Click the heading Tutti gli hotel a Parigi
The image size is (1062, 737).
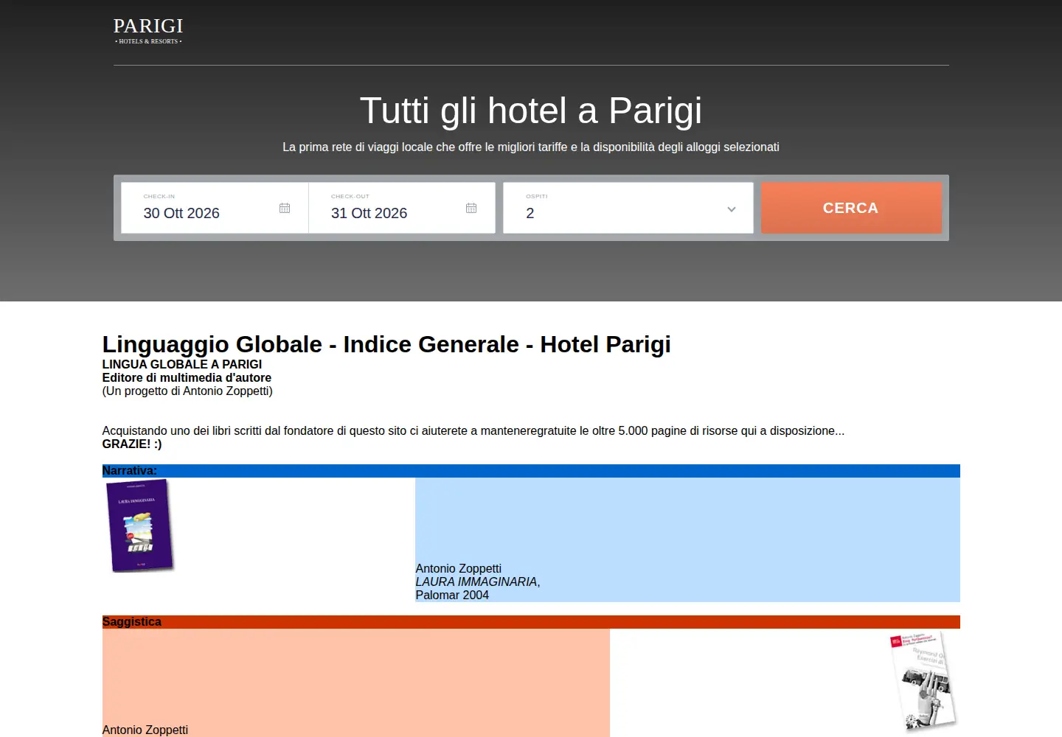[531, 111]
